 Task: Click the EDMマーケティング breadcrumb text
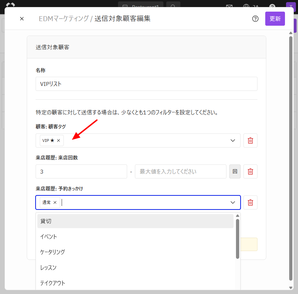64,19
